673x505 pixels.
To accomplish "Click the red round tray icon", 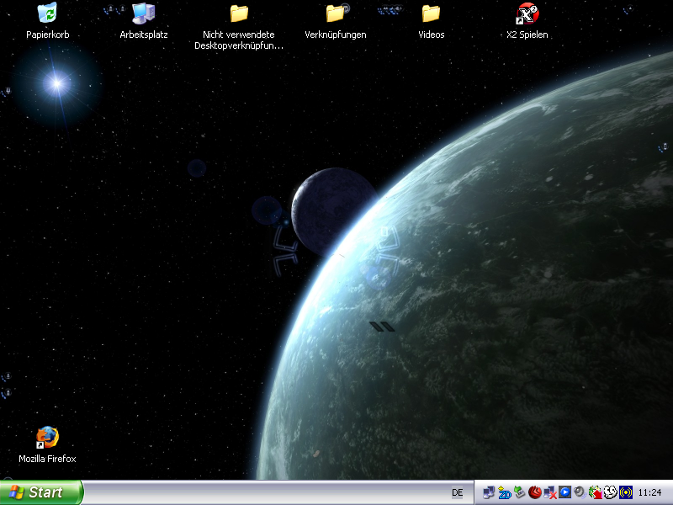I will pos(535,492).
